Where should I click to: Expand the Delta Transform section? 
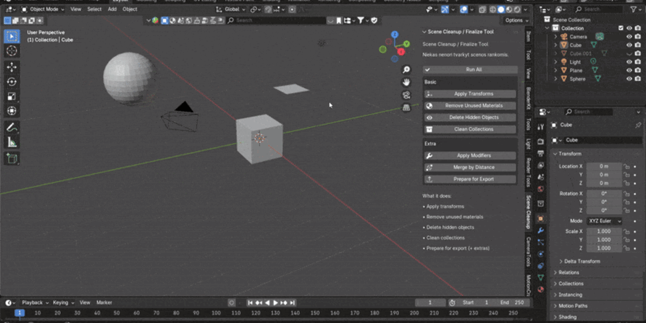(x=582, y=261)
